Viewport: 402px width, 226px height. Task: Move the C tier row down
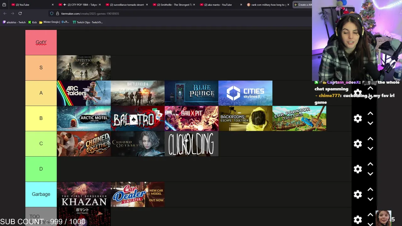point(370,148)
